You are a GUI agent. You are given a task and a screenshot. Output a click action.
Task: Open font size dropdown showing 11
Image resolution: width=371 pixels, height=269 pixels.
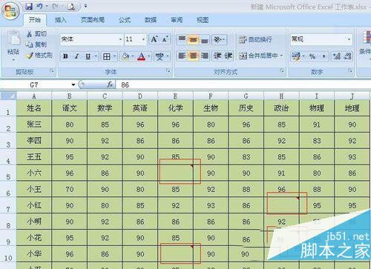tap(143, 39)
